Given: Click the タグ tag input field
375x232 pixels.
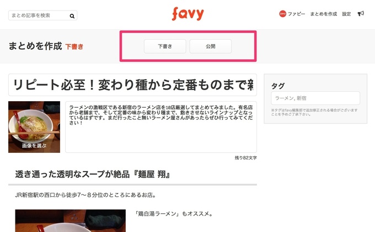Looking at the screenshot, I should tap(315, 98).
